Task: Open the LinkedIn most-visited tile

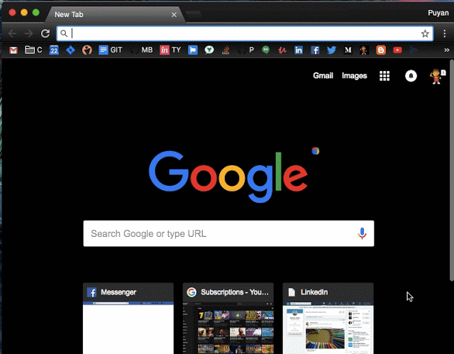Action: pyautogui.click(x=328, y=318)
